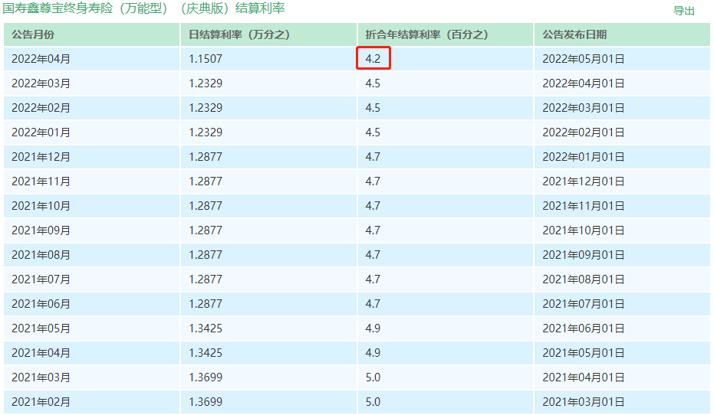The height and width of the screenshot is (415, 714).
Task: Click the publish date 2021年05月01日
Action: [x=584, y=353]
